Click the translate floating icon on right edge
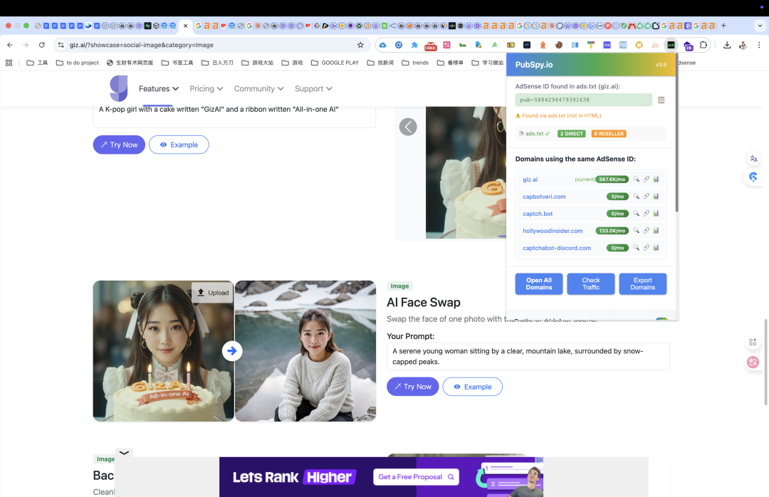 point(753,159)
